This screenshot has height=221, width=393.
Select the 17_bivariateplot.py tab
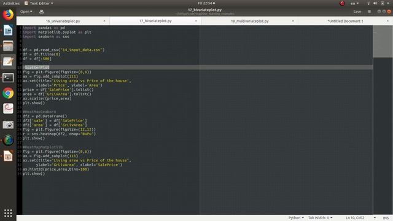[x=155, y=21]
